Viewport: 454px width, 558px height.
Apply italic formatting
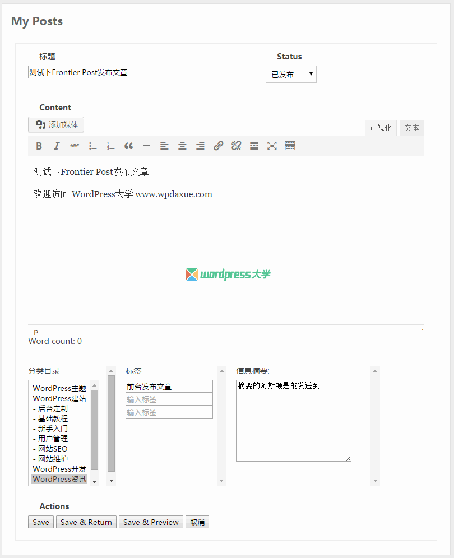click(57, 146)
